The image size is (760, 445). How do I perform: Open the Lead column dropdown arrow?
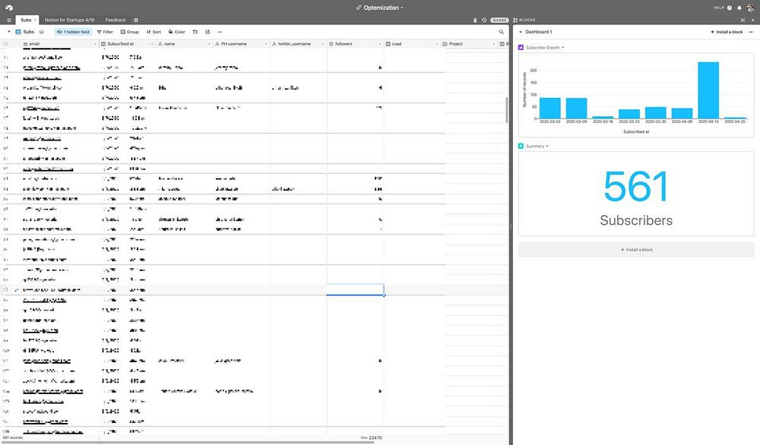pyautogui.click(x=437, y=44)
